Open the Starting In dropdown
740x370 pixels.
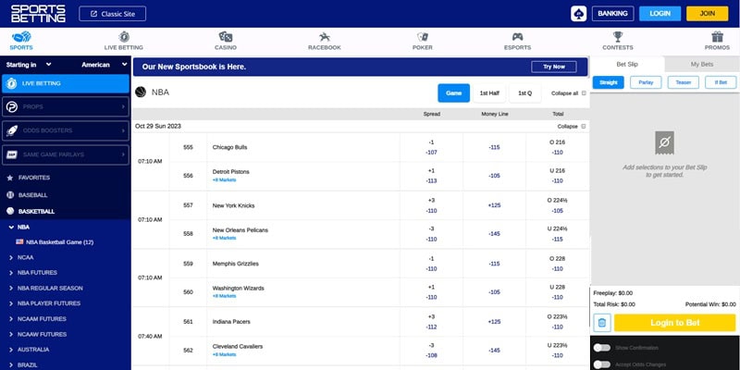29,65
